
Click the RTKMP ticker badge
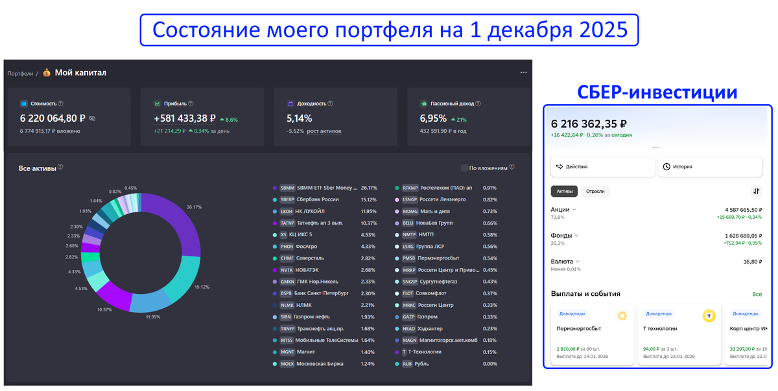point(410,188)
